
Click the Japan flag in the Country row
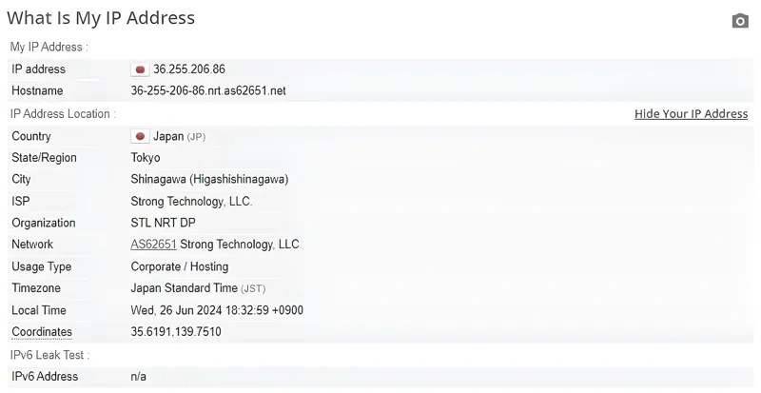[140, 136]
